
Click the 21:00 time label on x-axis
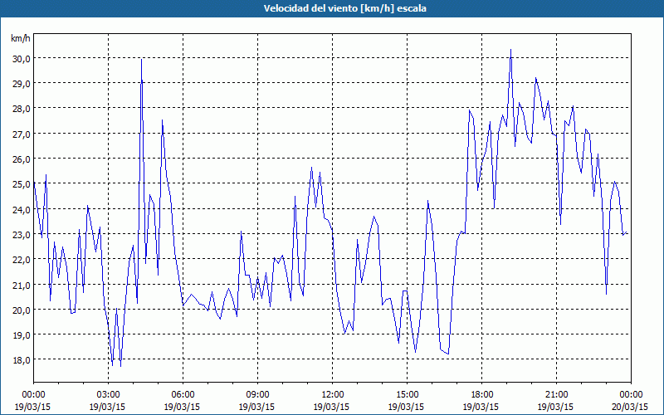pyautogui.click(x=556, y=395)
